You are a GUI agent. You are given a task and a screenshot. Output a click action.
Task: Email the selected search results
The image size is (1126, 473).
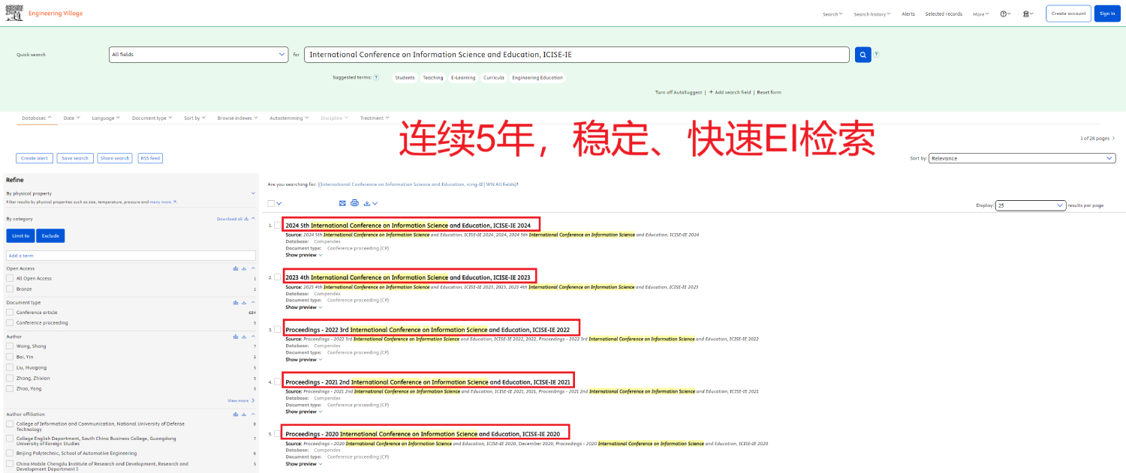click(342, 203)
